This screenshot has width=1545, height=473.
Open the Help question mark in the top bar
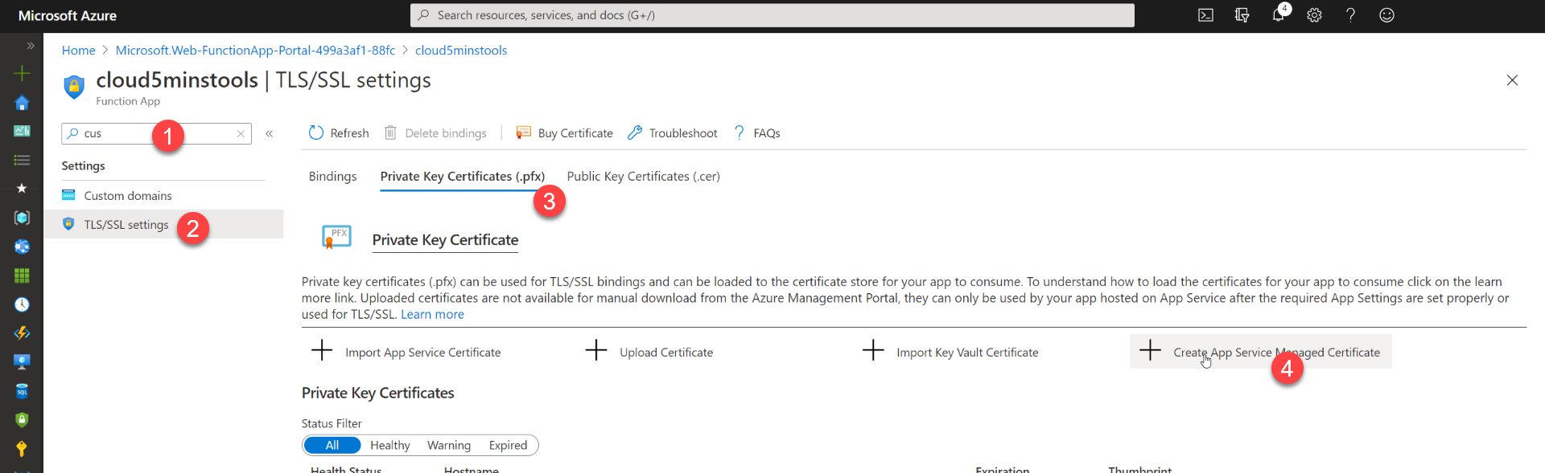(1350, 15)
